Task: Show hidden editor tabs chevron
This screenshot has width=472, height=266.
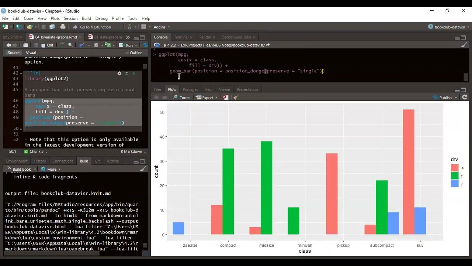Action: pyautogui.click(x=128, y=37)
